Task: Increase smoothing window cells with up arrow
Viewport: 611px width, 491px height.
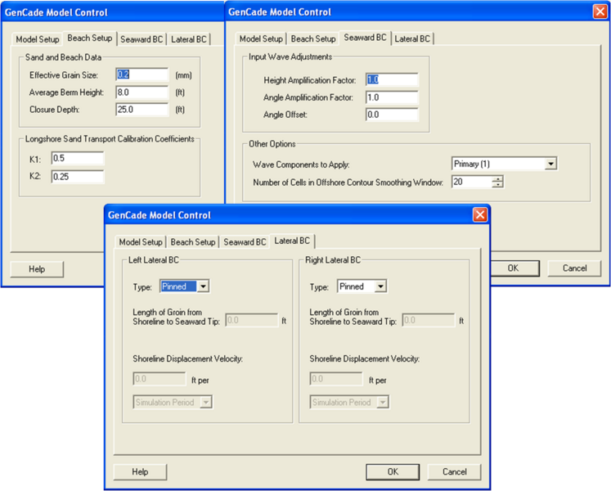Action: [497, 178]
